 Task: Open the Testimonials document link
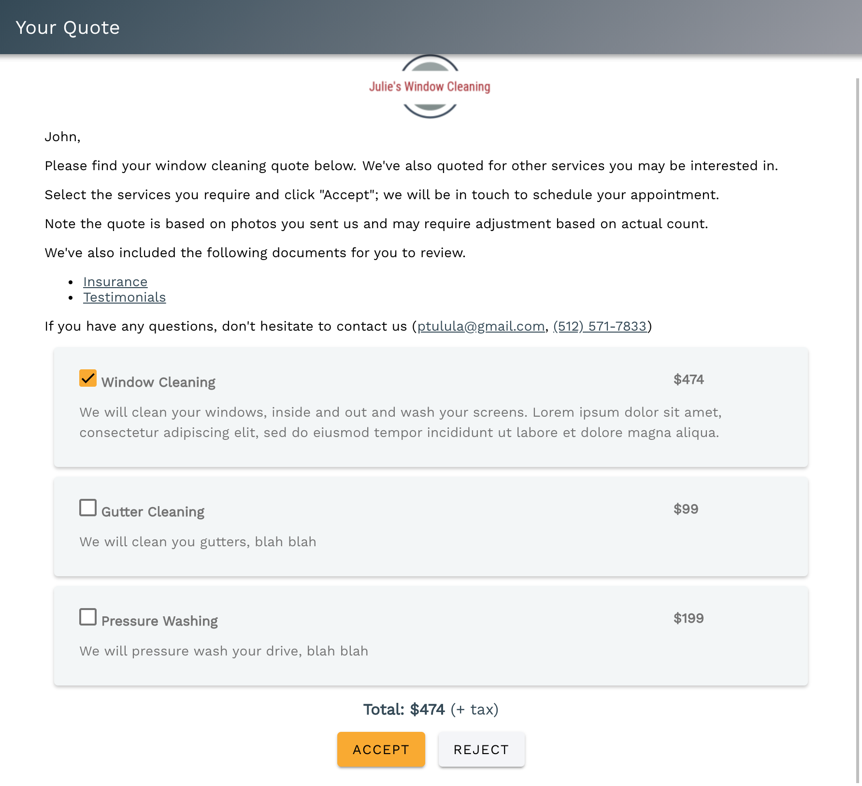[124, 297]
